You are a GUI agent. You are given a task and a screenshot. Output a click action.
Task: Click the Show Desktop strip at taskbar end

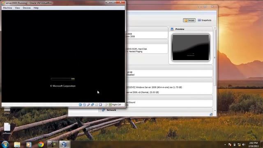pos(262,144)
